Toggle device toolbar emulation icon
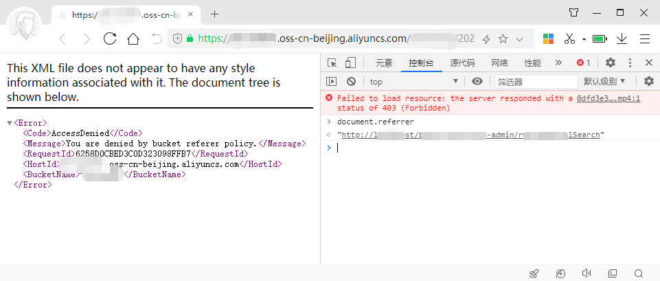 point(350,63)
